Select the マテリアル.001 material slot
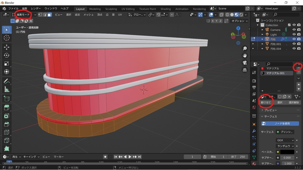The width and height of the screenshot is (303, 170). click(x=276, y=73)
